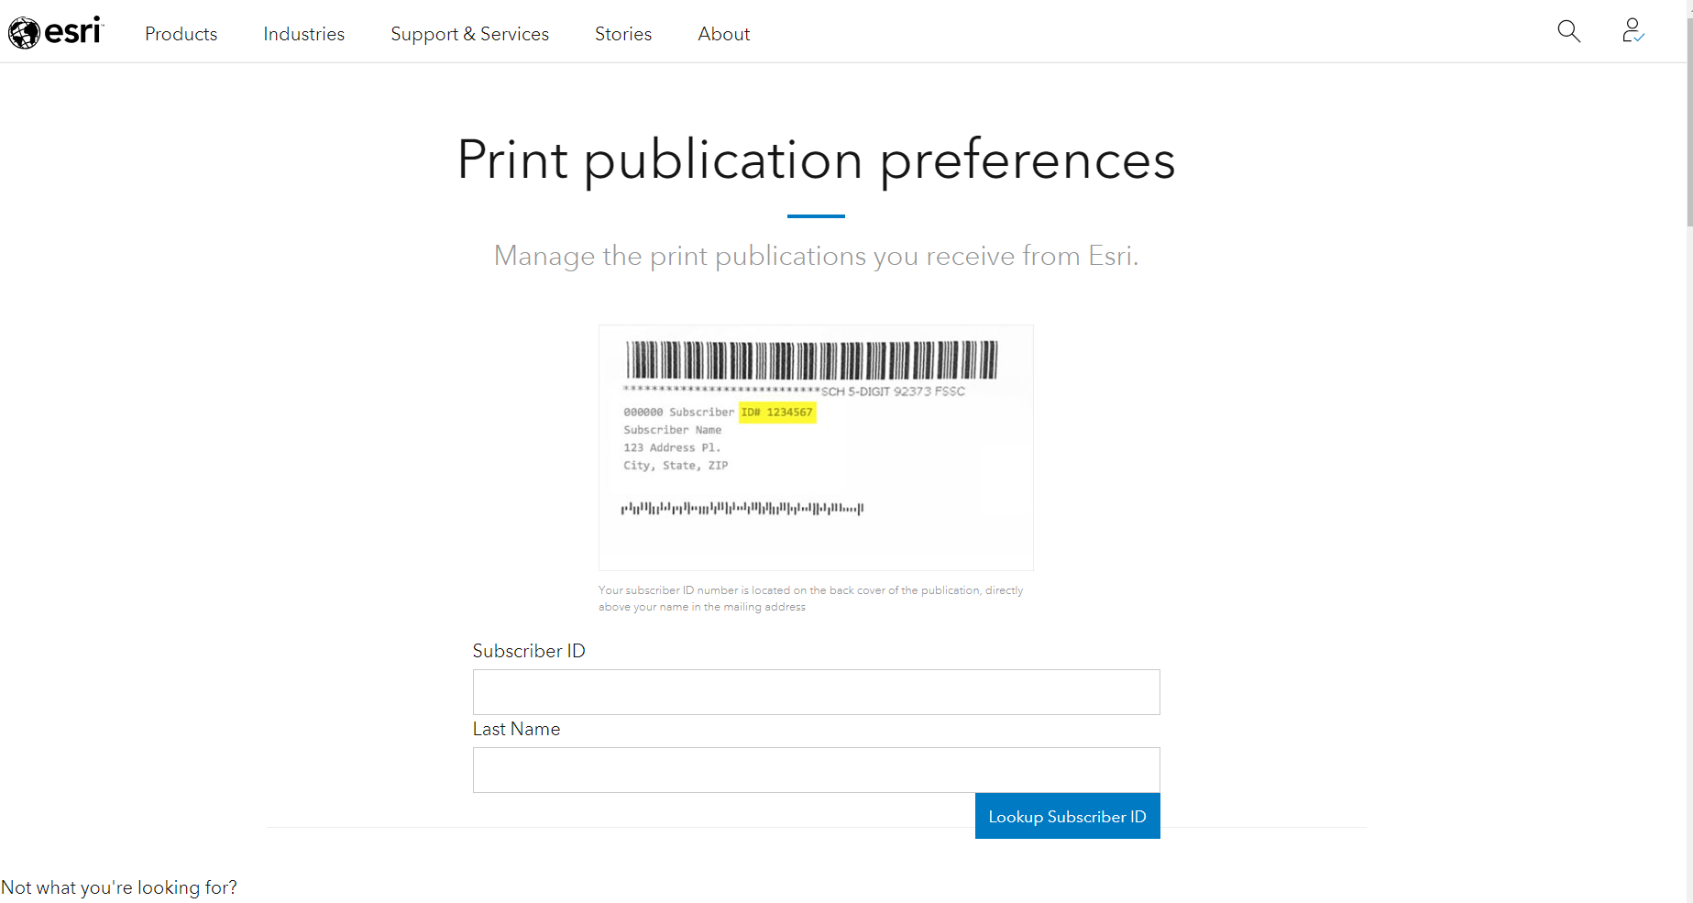Click the postal barcode under the sample address
The image size is (1693, 903).
click(x=742, y=508)
